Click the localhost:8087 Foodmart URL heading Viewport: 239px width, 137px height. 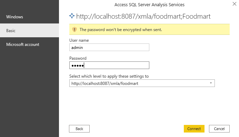[143, 16]
